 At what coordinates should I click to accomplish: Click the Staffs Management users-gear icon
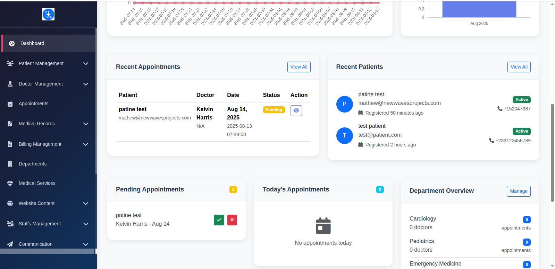(10, 224)
